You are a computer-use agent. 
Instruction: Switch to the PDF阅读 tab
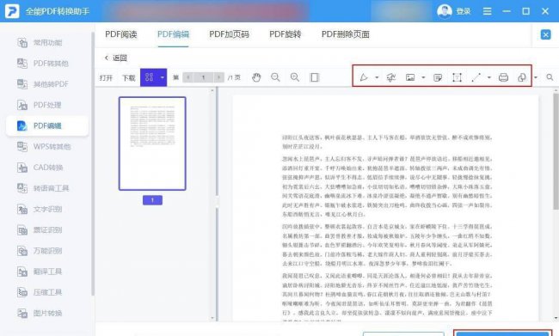121,34
